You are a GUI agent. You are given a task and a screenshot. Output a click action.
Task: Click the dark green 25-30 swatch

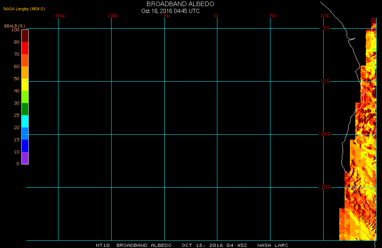25,109
